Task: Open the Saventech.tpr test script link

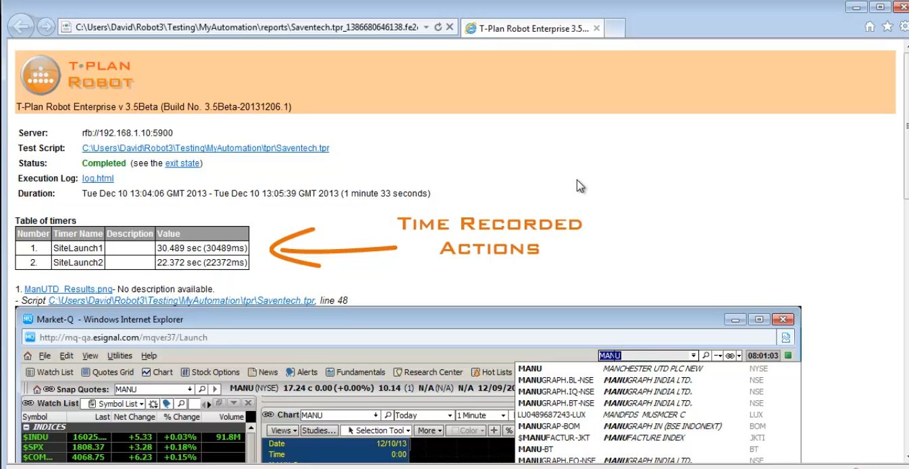Action: [206, 148]
